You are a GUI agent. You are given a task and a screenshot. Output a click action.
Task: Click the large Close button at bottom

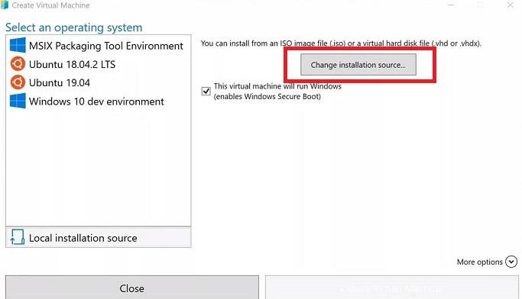pyautogui.click(x=131, y=288)
